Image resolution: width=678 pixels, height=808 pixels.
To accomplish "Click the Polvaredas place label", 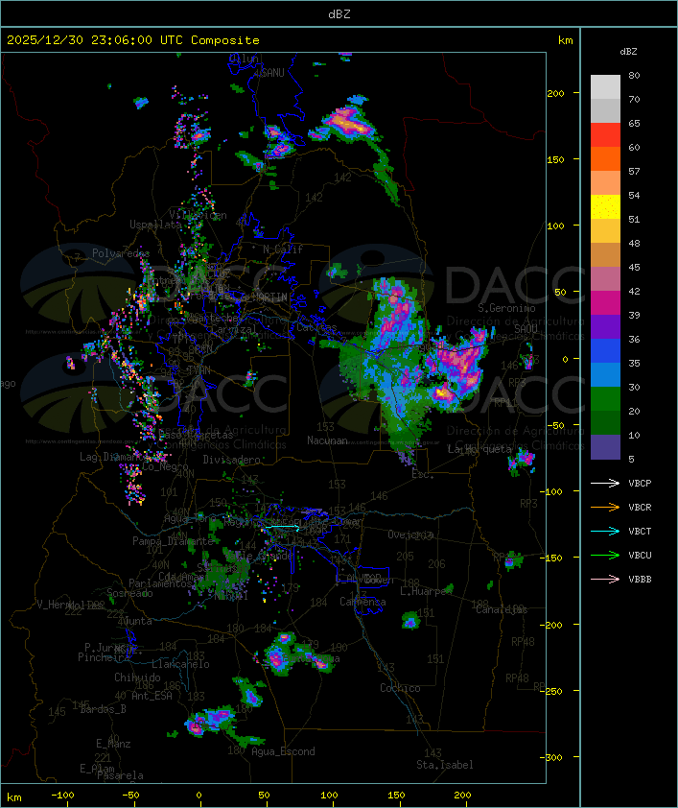I will (x=121, y=253).
